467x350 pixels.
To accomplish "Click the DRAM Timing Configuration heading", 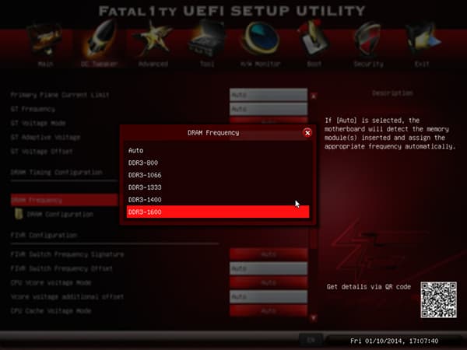I will tap(57, 173).
